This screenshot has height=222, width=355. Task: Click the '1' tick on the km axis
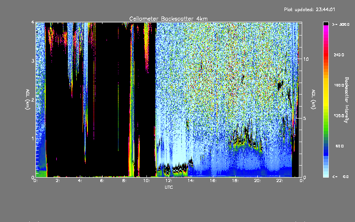33,139
